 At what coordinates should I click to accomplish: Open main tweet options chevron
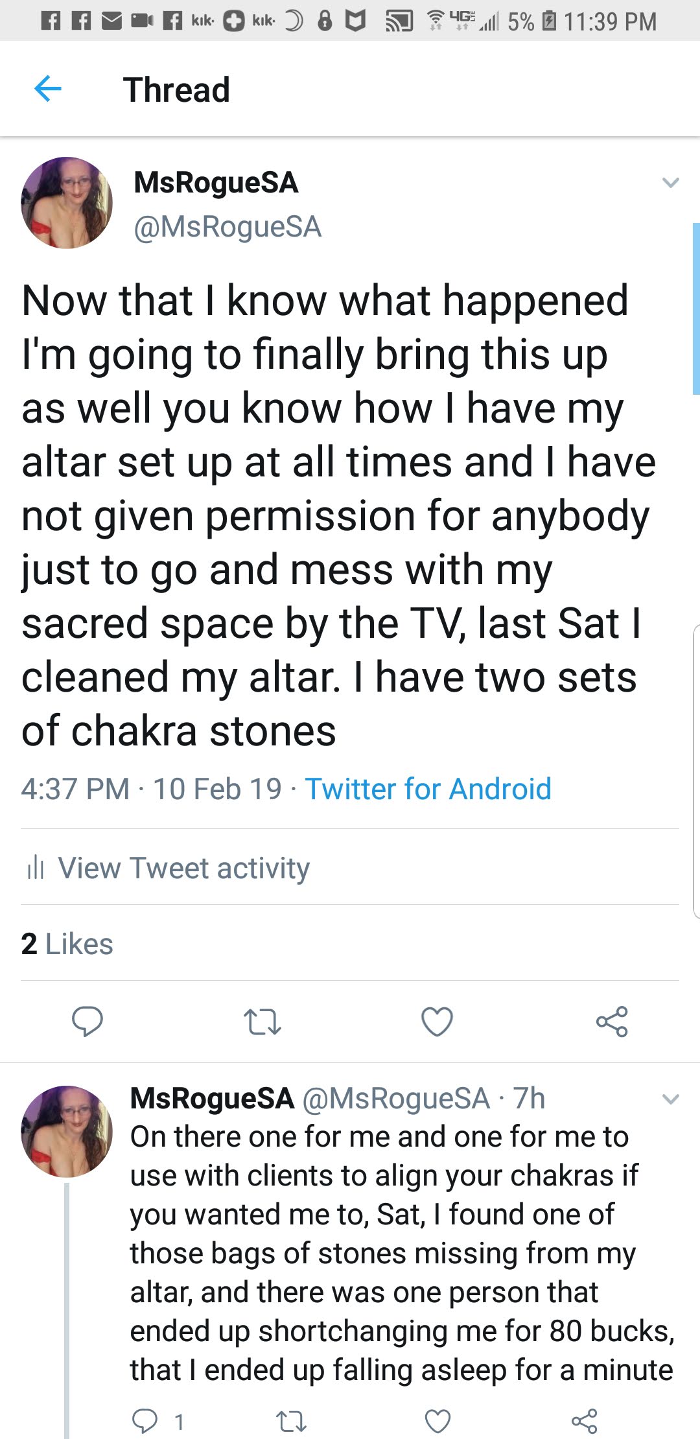pyautogui.click(x=670, y=183)
